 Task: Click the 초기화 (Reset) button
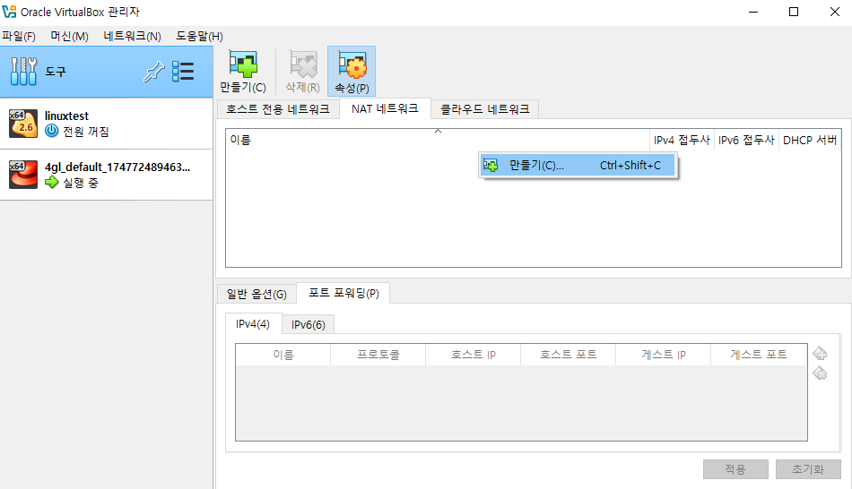808,469
